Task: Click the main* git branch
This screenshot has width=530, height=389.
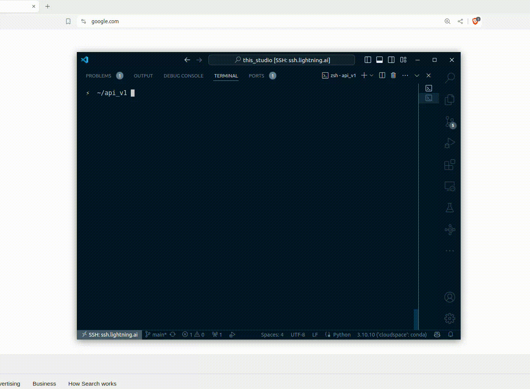Action: [156, 335]
